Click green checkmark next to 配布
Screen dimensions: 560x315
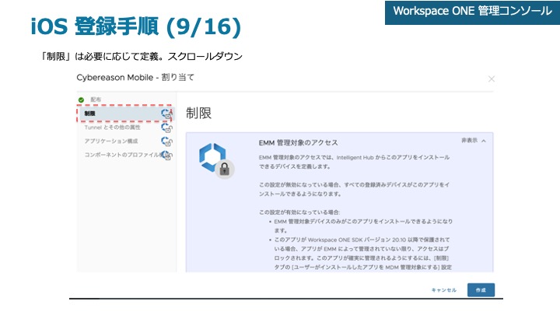81,100
